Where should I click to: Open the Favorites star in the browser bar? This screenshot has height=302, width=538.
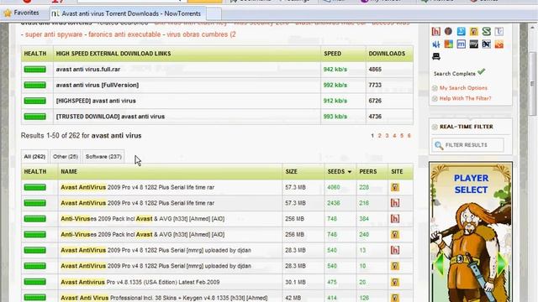(x=8, y=13)
